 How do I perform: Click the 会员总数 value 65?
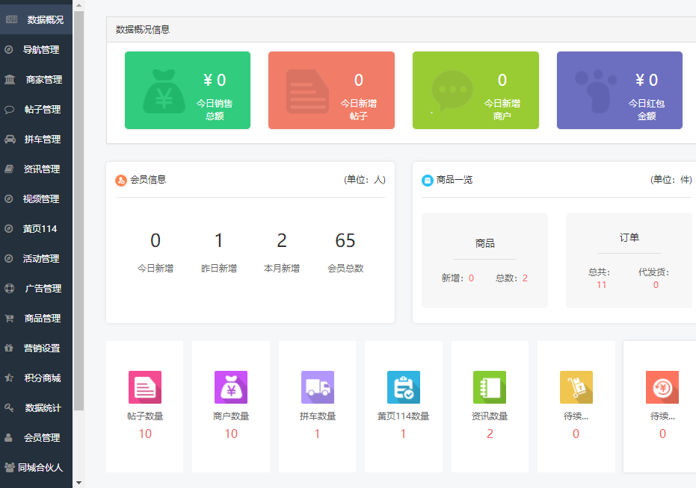pos(345,241)
